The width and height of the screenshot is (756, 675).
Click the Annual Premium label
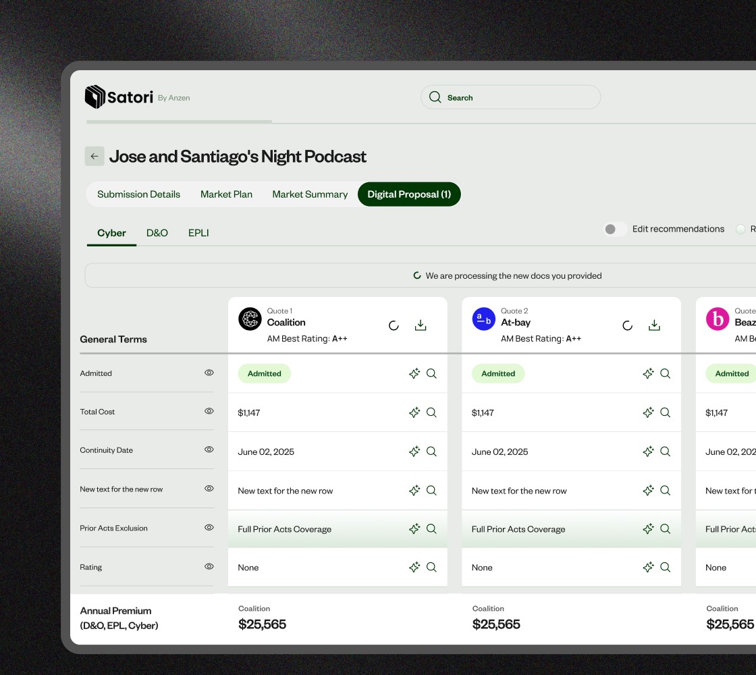pyautogui.click(x=119, y=618)
